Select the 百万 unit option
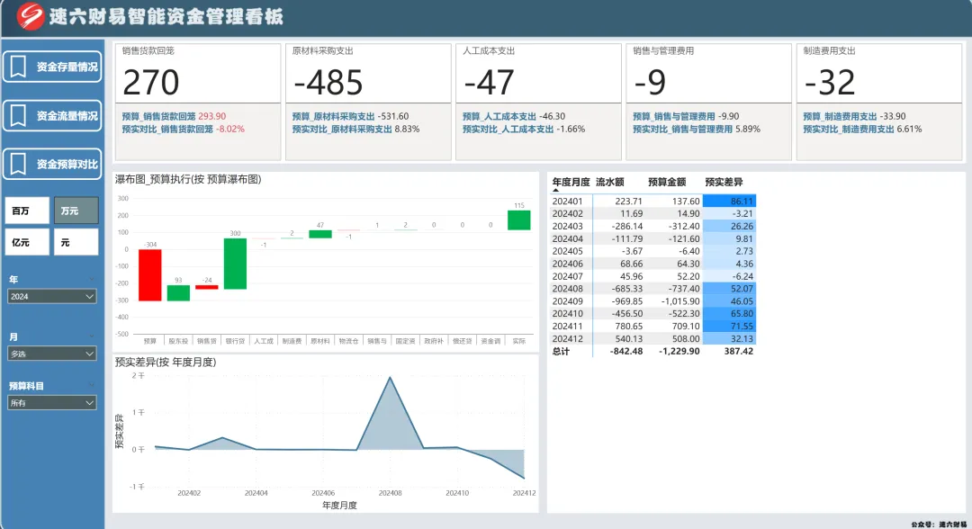This screenshot has width=972, height=529. coord(27,211)
